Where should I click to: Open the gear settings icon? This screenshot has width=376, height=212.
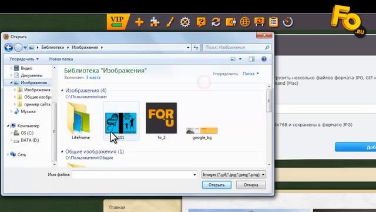[x=185, y=22]
